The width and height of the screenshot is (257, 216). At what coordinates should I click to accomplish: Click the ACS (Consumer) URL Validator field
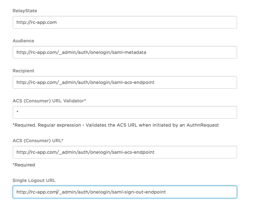pyautogui.click(x=125, y=113)
